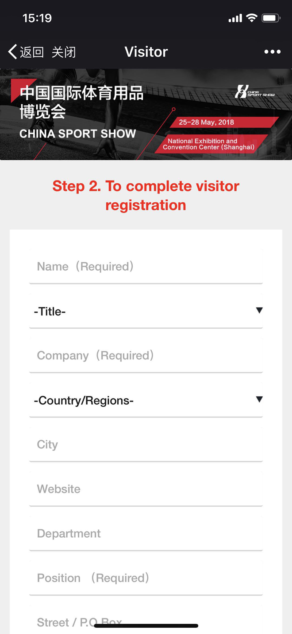Select the Position (Required) field
The width and height of the screenshot is (292, 634).
(x=146, y=578)
